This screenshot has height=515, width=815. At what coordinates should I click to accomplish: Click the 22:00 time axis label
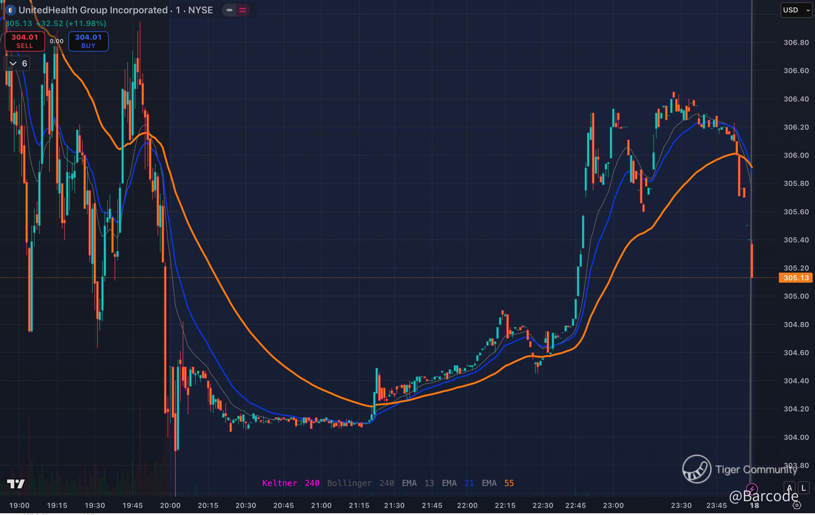click(467, 506)
